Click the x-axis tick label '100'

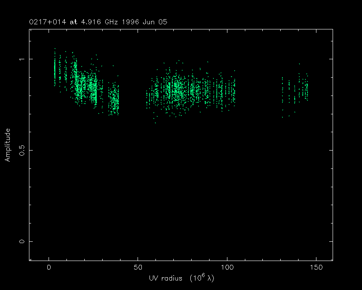click(x=227, y=268)
